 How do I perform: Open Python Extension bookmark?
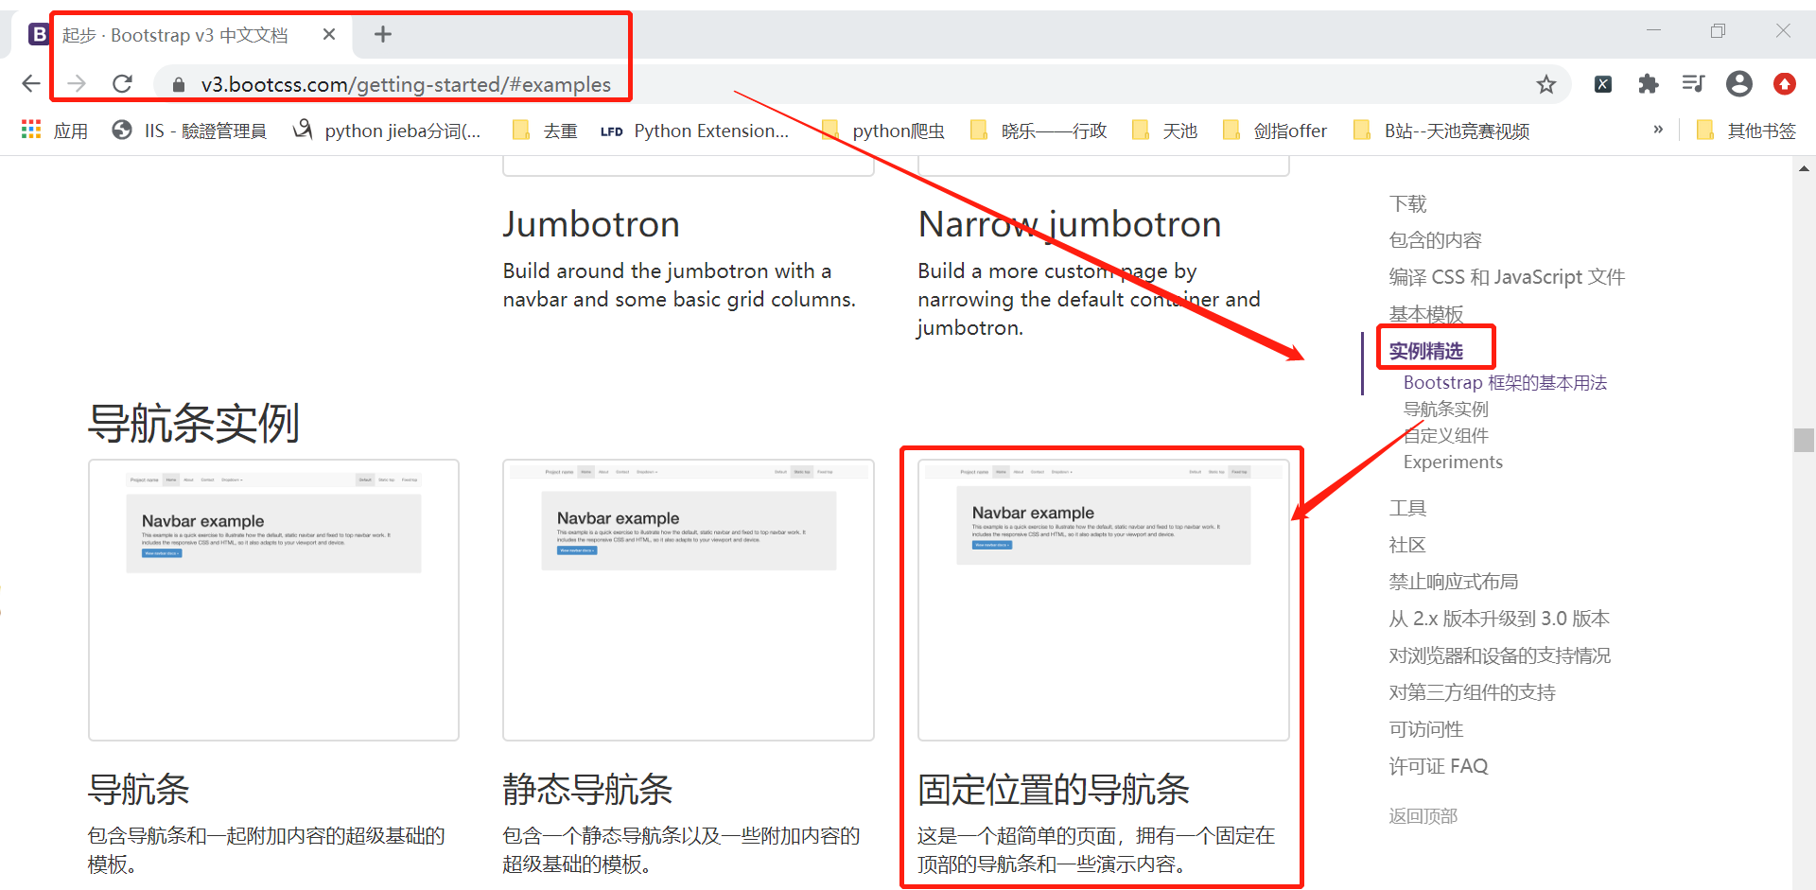pos(694,131)
